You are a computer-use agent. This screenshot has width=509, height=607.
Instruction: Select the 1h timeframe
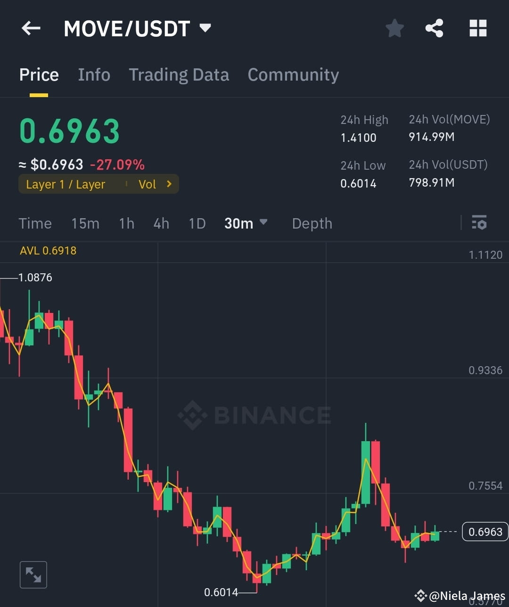click(x=126, y=223)
